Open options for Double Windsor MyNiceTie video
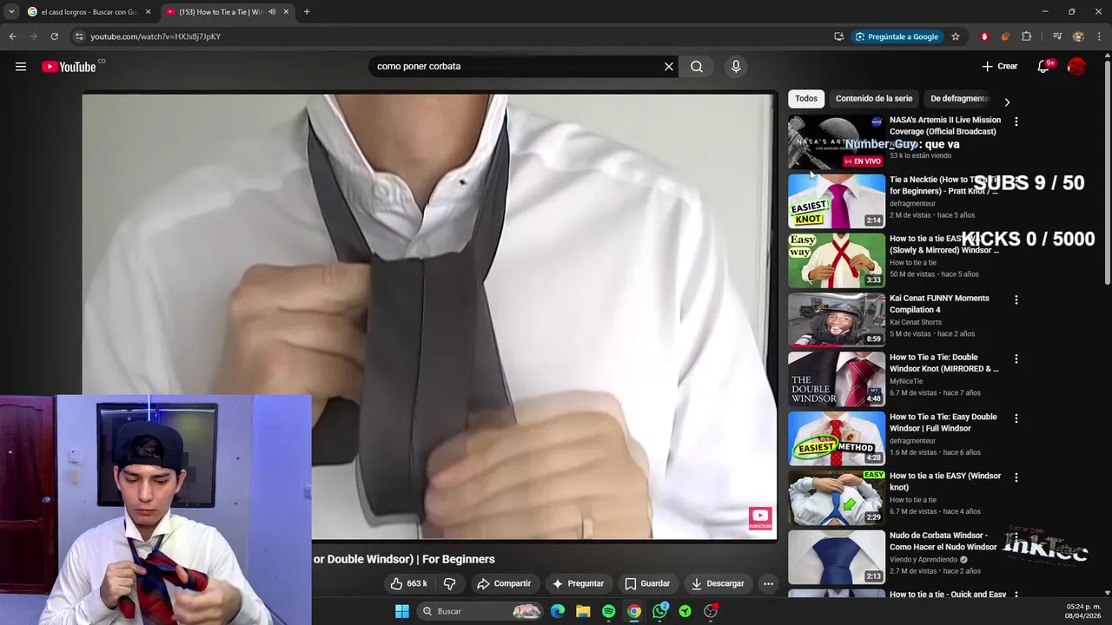This screenshot has height=625, width=1112. point(1016,359)
